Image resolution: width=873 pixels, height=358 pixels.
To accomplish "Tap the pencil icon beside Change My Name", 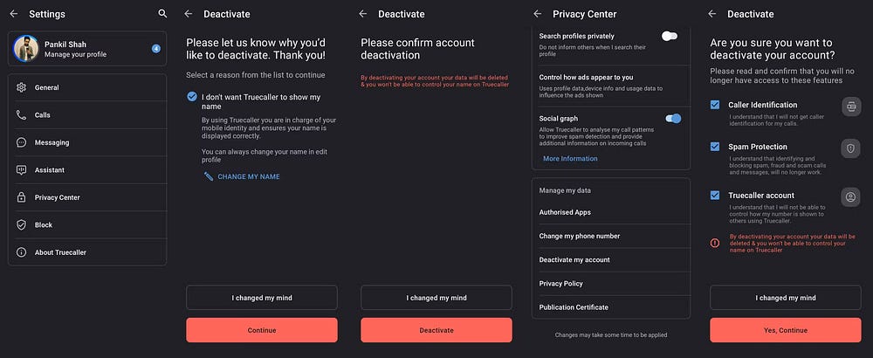I will pyautogui.click(x=209, y=176).
